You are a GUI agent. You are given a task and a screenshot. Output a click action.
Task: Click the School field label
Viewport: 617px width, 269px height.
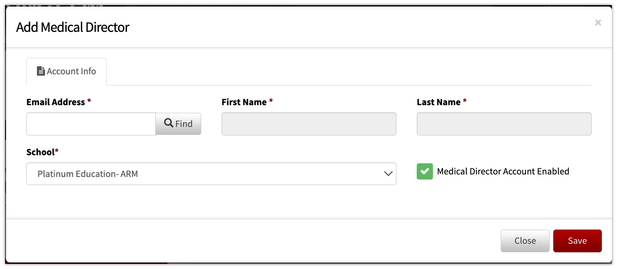[40, 152]
